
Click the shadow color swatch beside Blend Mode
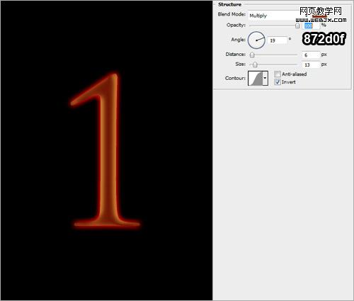(319, 16)
